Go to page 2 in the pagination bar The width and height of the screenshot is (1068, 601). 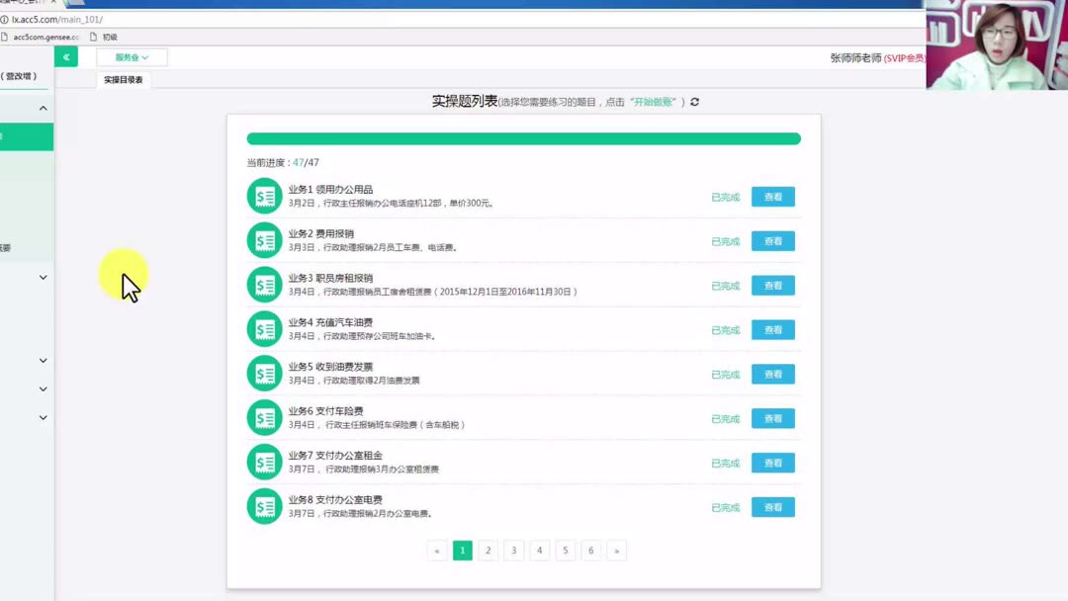tap(488, 550)
